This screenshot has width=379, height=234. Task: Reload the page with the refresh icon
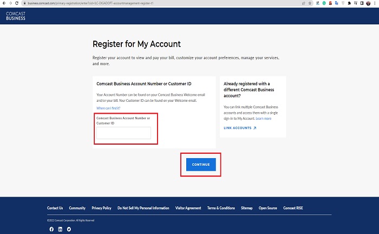point(17,3)
